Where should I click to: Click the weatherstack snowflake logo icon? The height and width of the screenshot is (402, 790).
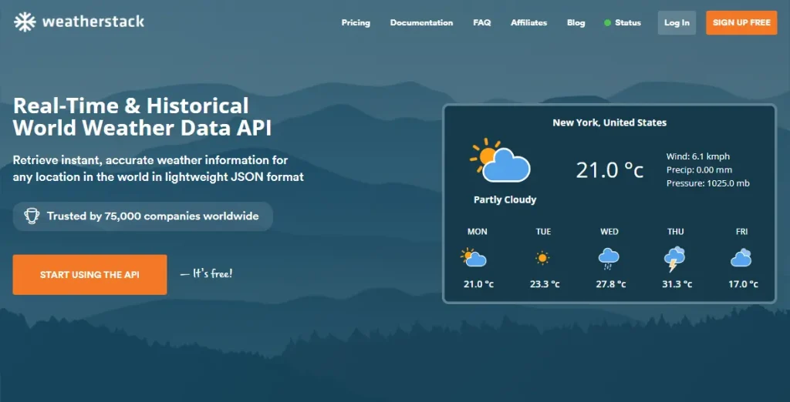pos(25,22)
